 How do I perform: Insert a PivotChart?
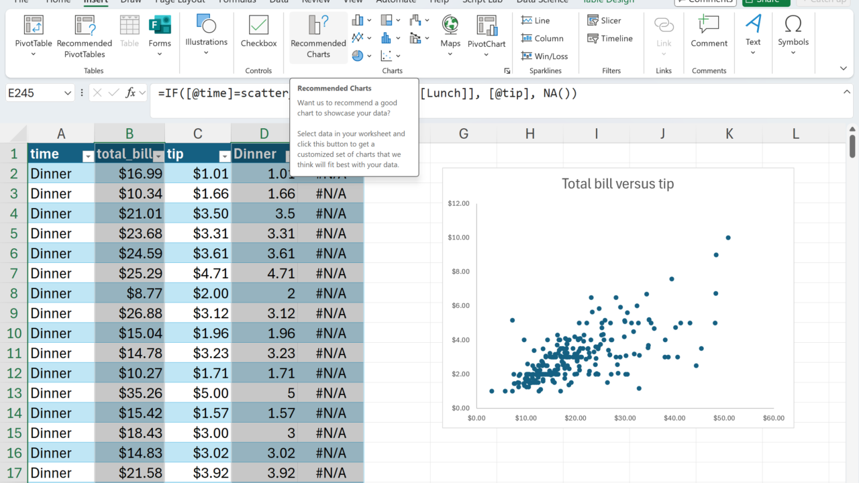487,35
